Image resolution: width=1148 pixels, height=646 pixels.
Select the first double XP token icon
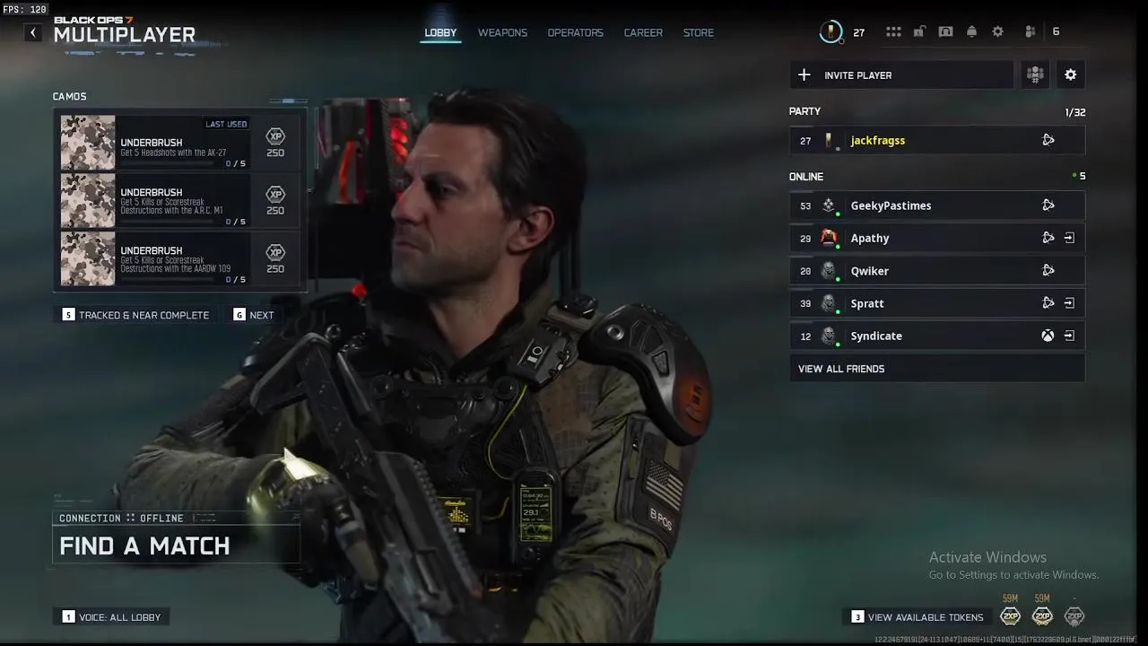[x=1010, y=616]
